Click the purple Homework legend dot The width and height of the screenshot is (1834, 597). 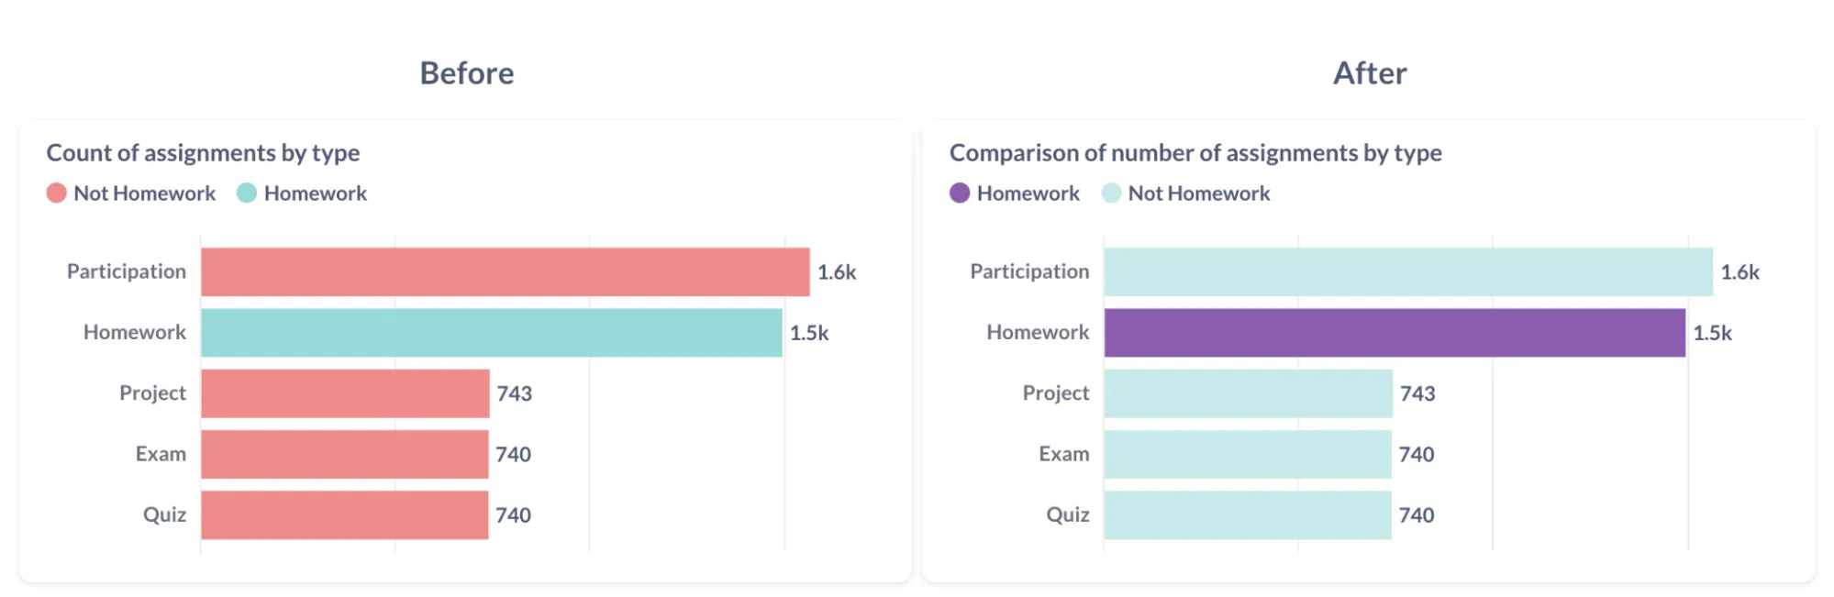(x=959, y=193)
